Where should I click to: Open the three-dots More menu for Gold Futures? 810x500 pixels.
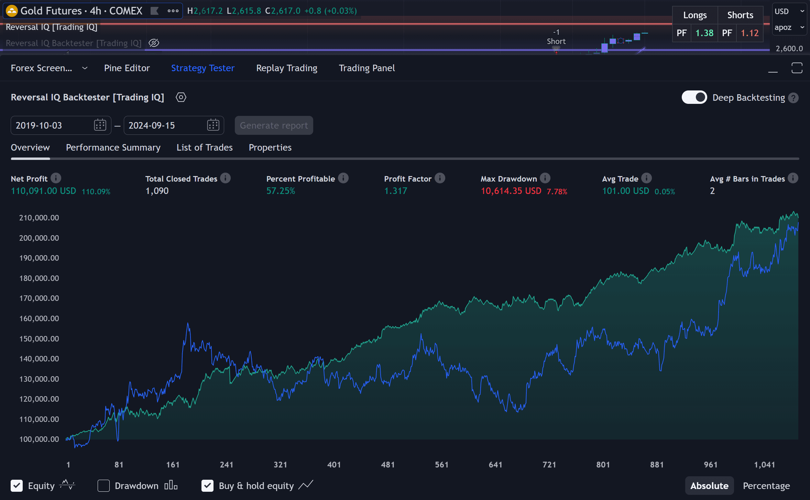173,11
